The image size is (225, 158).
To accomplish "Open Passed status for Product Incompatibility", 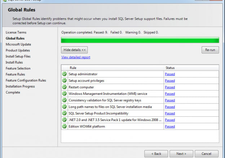I will click(170, 113).
